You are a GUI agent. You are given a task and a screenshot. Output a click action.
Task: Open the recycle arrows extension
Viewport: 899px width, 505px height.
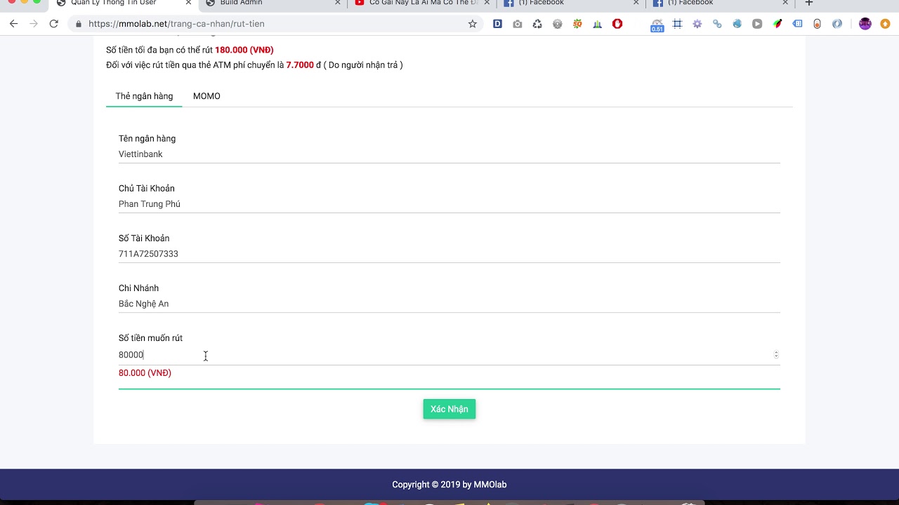tap(537, 24)
